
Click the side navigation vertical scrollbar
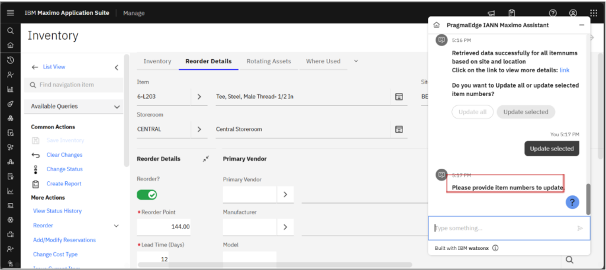127,110
